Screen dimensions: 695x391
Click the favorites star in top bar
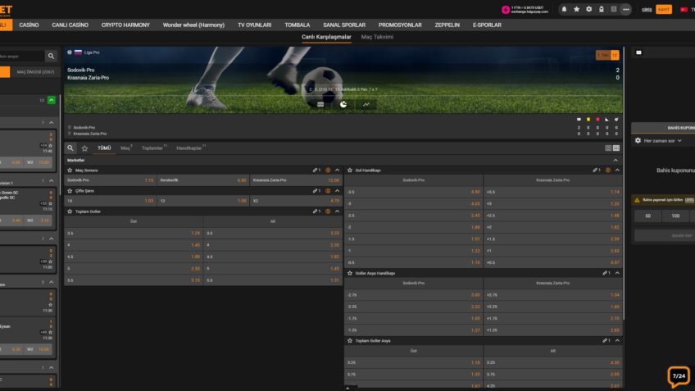tap(576, 9)
